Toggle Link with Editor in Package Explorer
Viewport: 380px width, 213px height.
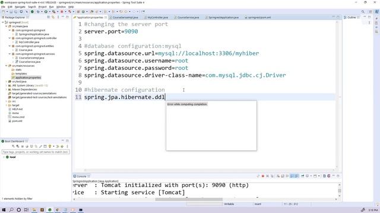click(53, 17)
